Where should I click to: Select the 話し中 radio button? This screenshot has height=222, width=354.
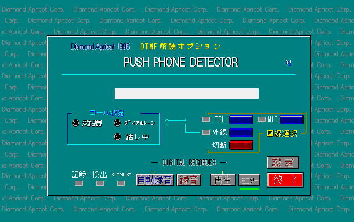(118, 137)
